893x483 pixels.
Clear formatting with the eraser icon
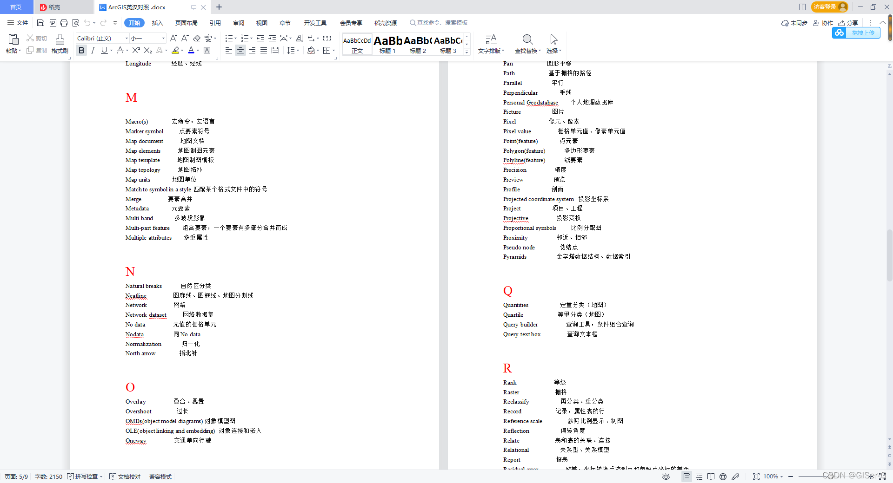[x=197, y=38]
